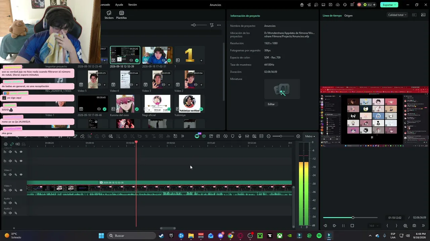Expand more timeline tools double-chevron
430x241 pixels.
point(182,136)
